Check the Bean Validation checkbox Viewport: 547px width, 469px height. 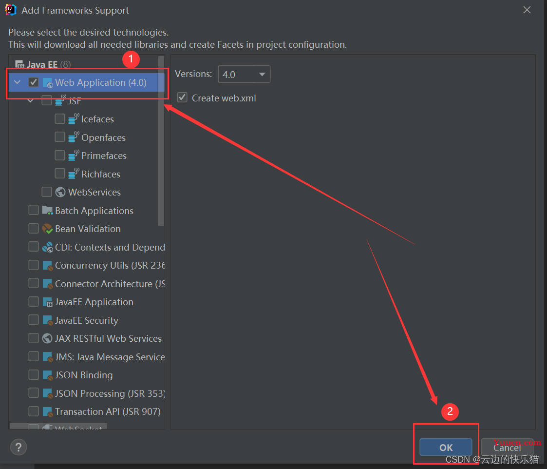coord(34,228)
